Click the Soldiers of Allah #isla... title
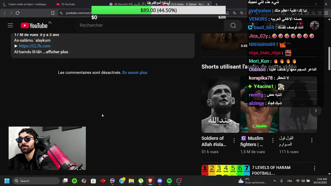 (x=214, y=141)
